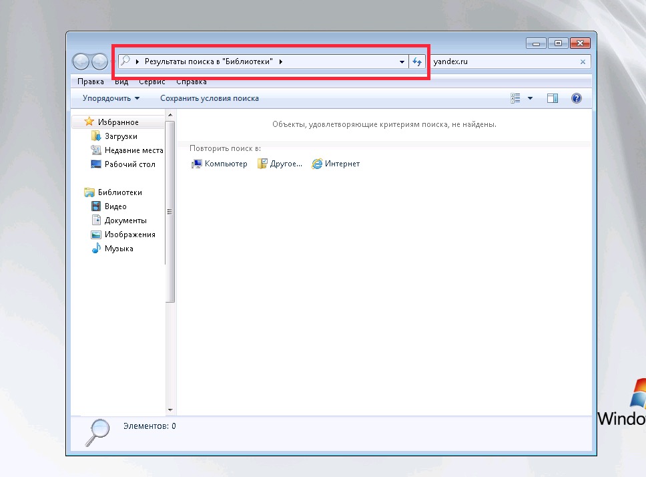Click the Музыка note icon
Viewport: 646px width, 477px height.
click(95, 249)
